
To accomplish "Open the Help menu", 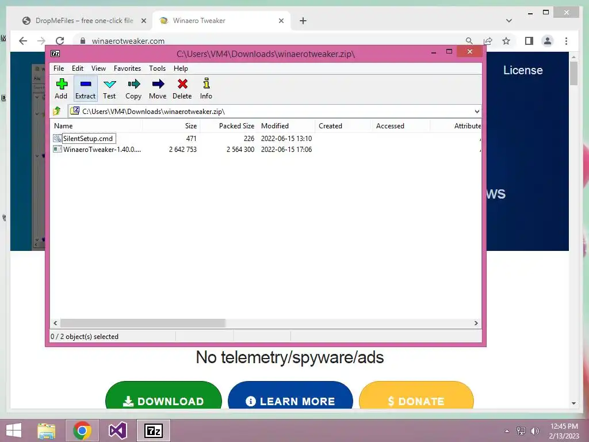I will (181, 68).
